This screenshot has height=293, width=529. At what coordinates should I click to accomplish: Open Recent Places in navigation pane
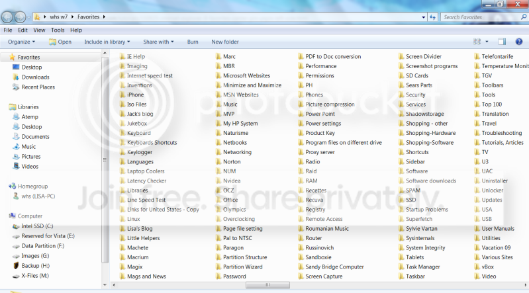[x=33, y=87]
